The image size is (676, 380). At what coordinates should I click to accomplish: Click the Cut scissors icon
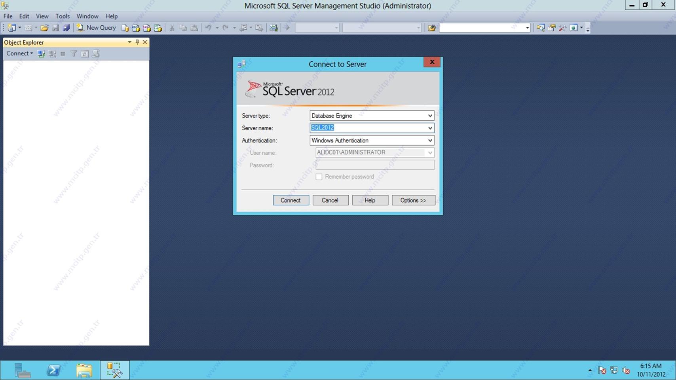click(172, 28)
